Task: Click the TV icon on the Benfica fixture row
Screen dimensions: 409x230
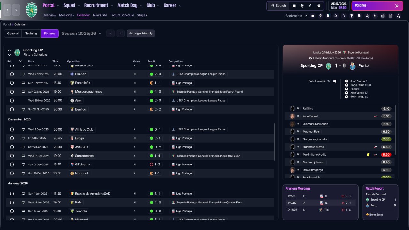Action: 23,109
